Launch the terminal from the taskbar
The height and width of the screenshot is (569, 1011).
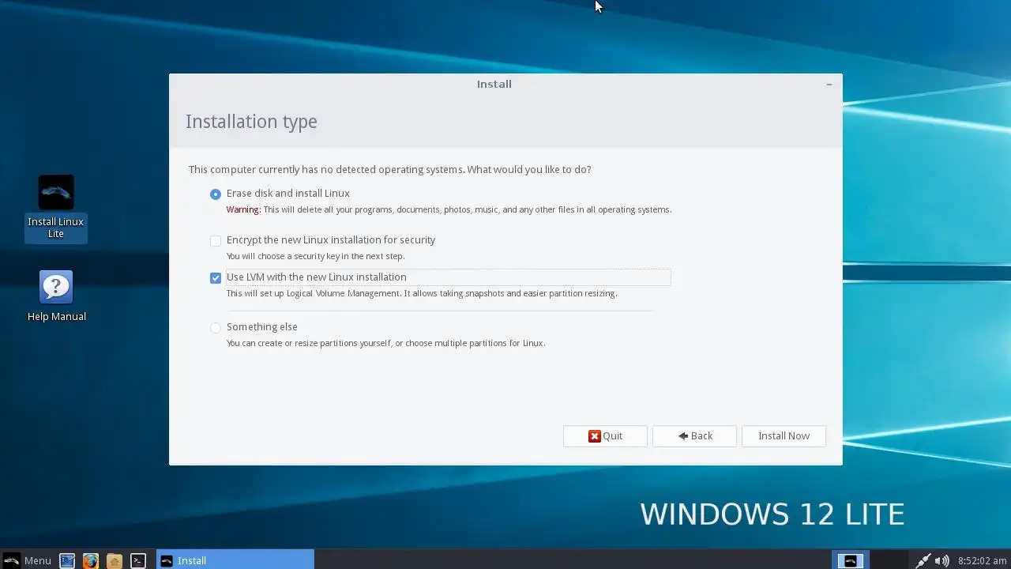click(x=138, y=560)
